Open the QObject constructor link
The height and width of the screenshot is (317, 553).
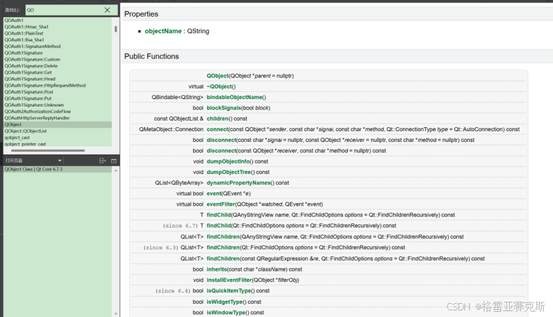tap(218, 76)
